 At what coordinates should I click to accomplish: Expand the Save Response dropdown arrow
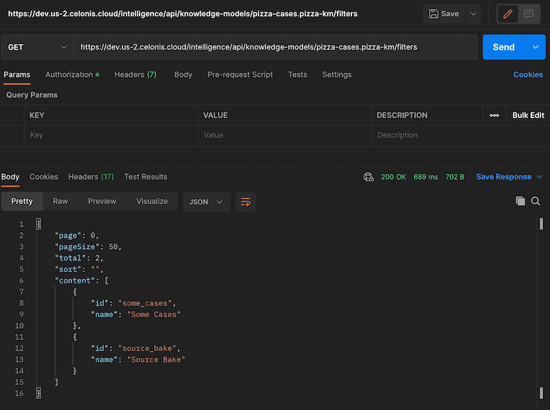click(x=540, y=176)
